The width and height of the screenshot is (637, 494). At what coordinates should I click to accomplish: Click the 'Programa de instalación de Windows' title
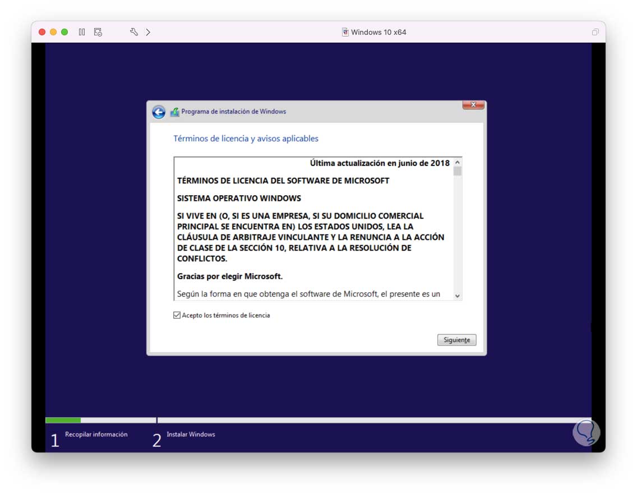[234, 112]
